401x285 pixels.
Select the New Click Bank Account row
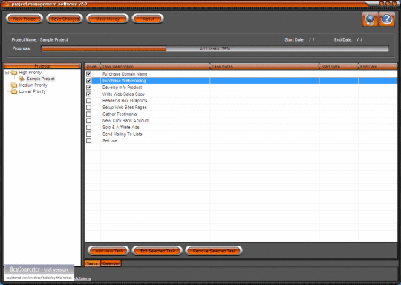[x=241, y=121]
